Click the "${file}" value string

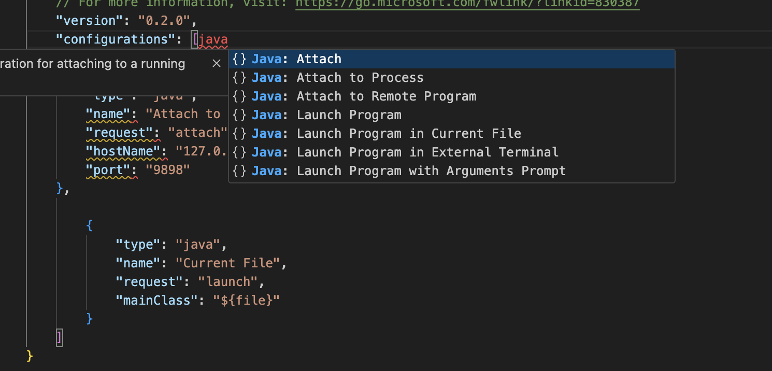point(247,301)
